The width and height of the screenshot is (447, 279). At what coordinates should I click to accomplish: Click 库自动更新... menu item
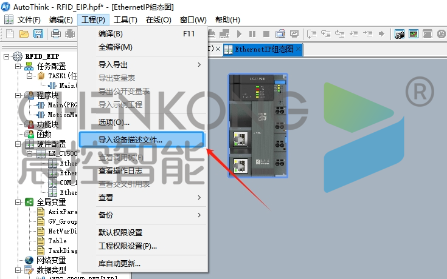(143, 264)
